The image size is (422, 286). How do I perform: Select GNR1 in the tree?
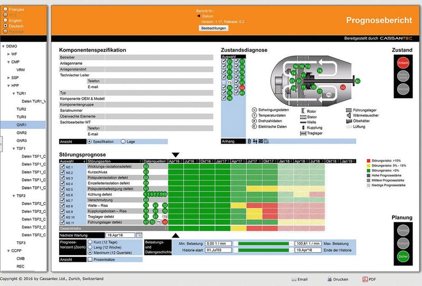(x=22, y=125)
